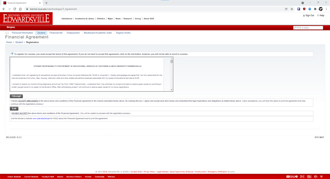Expand the double-chevron icon in footer
Viewport: 330px width, 179px height.
point(322,177)
